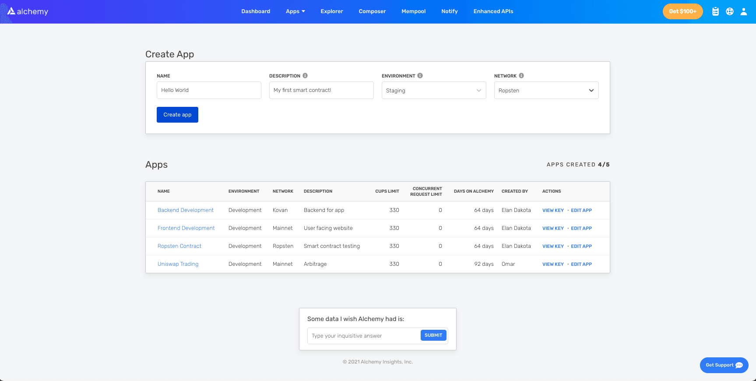756x381 pixels.
Task: Click the Network info icon
Action: click(521, 75)
